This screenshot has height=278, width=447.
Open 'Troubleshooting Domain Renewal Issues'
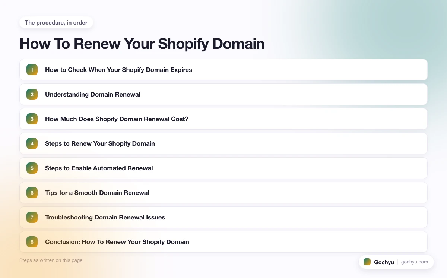click(x=223, y=217)
